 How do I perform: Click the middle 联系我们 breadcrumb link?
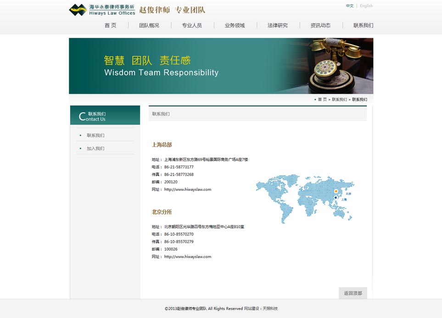tap(339, 99)
